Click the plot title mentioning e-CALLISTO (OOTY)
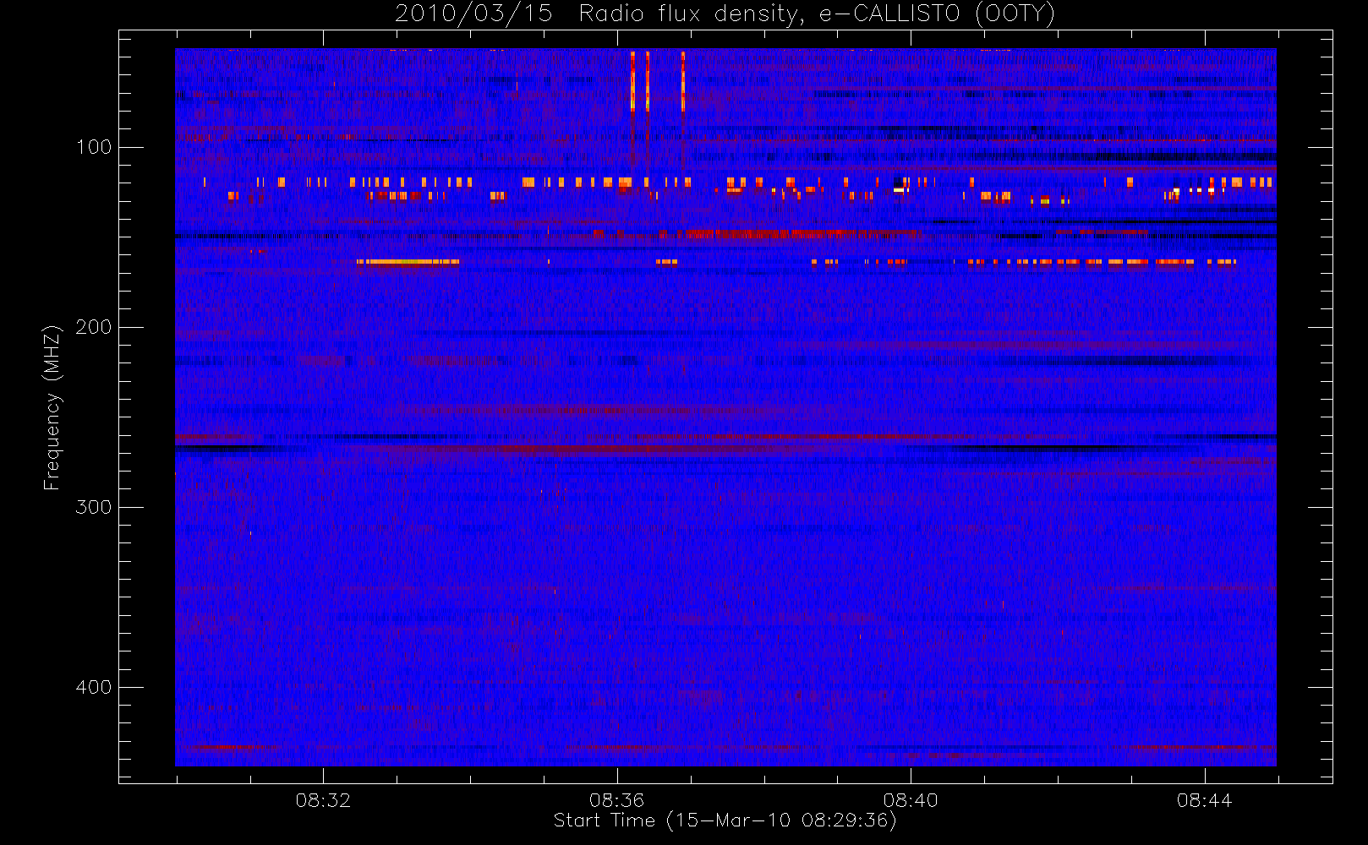This screenshot has width=1368, height=845. 725,14
